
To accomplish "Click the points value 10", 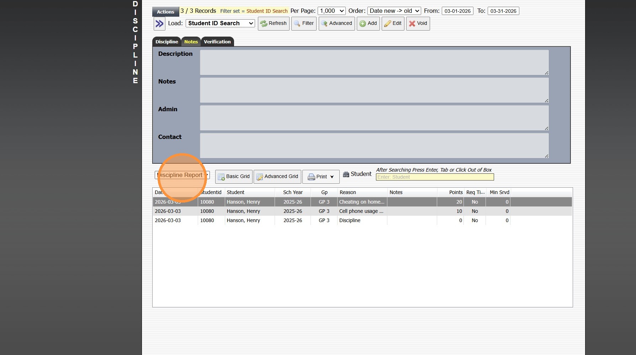I will click(459, 211).
